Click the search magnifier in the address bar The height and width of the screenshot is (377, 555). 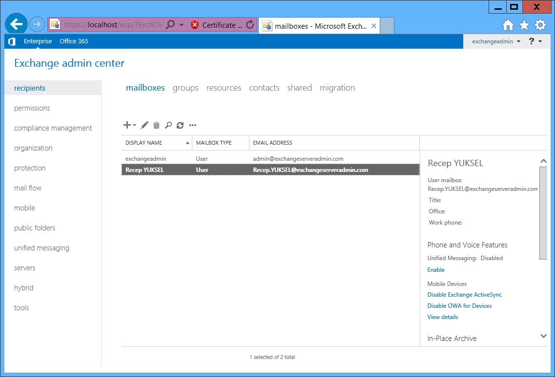pyautogui.click(x=171, y=25)
